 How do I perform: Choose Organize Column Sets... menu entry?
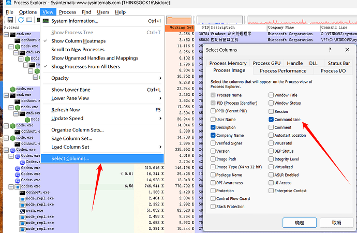click(x=102, y=130)
